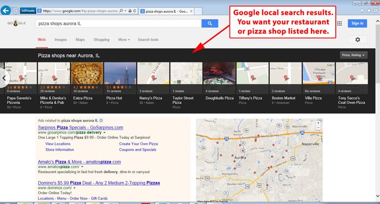
Task: Open Villa Pizza map thumbnail
Action: (319, 74)
